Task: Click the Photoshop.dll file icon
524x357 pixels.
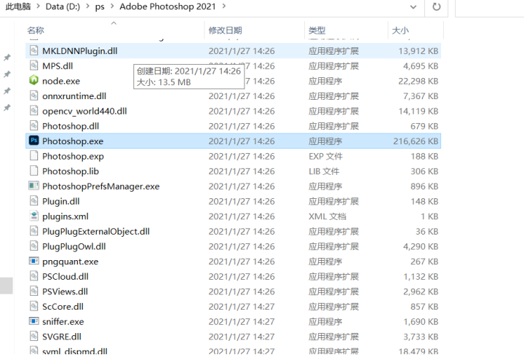Action: [33, 126]
